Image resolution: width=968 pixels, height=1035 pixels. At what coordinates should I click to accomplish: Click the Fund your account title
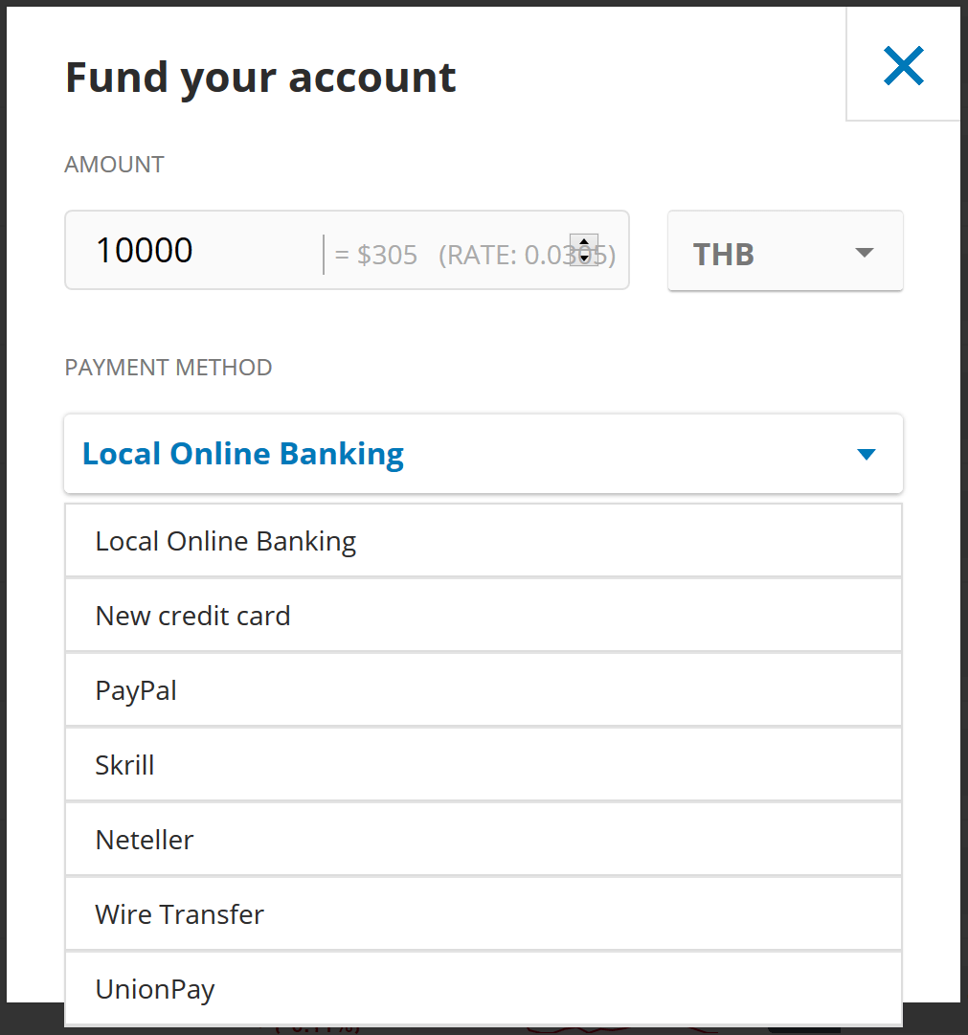pos(260,77)
